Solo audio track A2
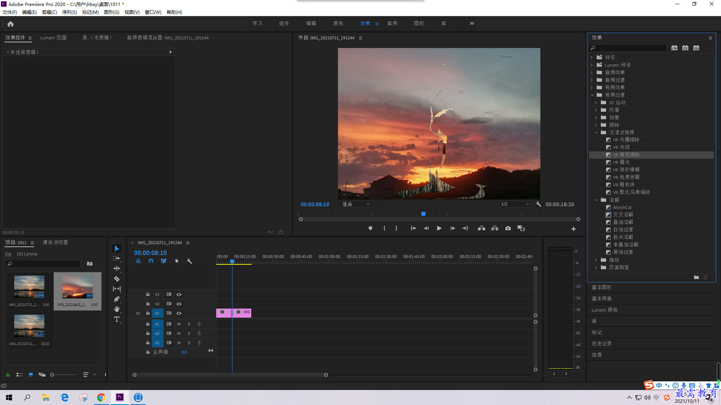The width and height of the screenshot is (721, 405). pos(189,333)
